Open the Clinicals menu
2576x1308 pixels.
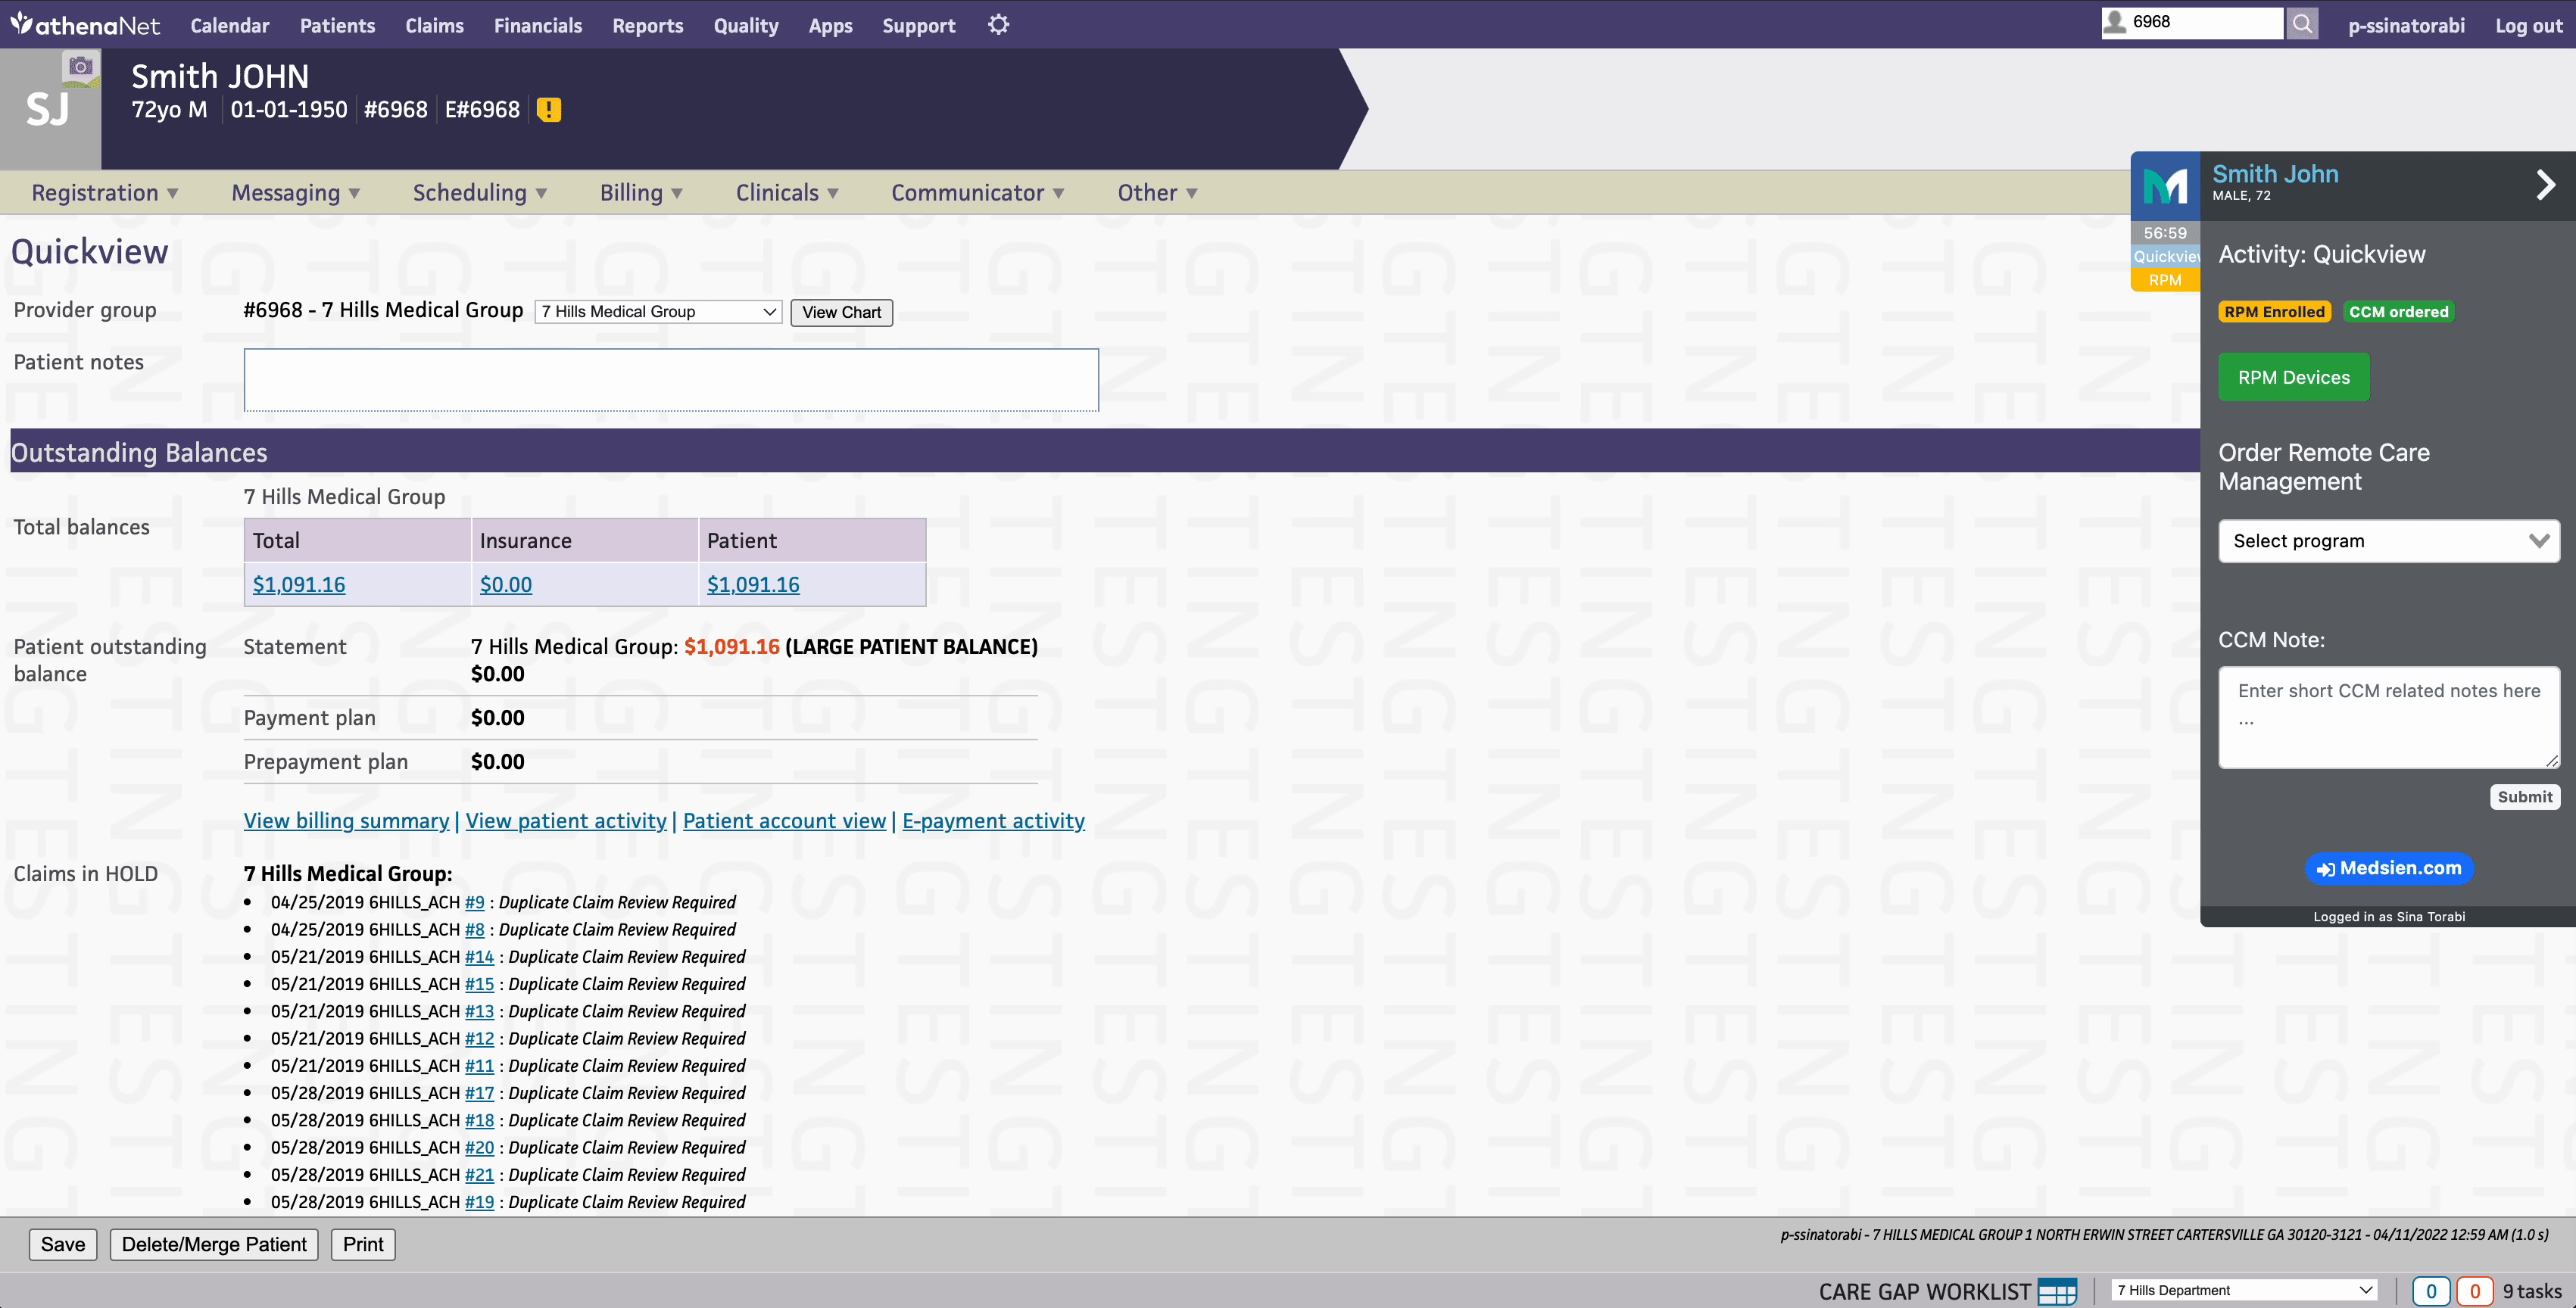[786, 193]
